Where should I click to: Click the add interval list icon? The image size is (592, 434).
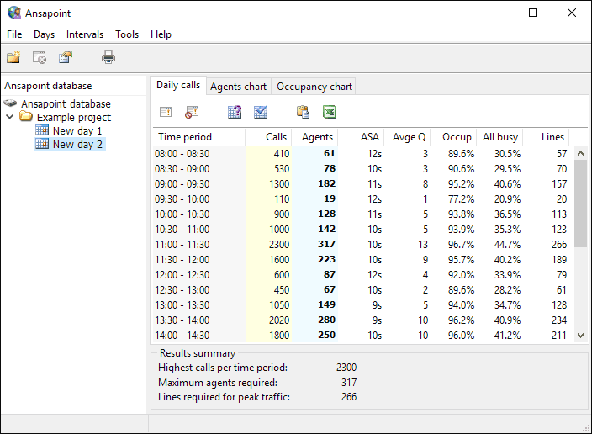coord(166,112)
